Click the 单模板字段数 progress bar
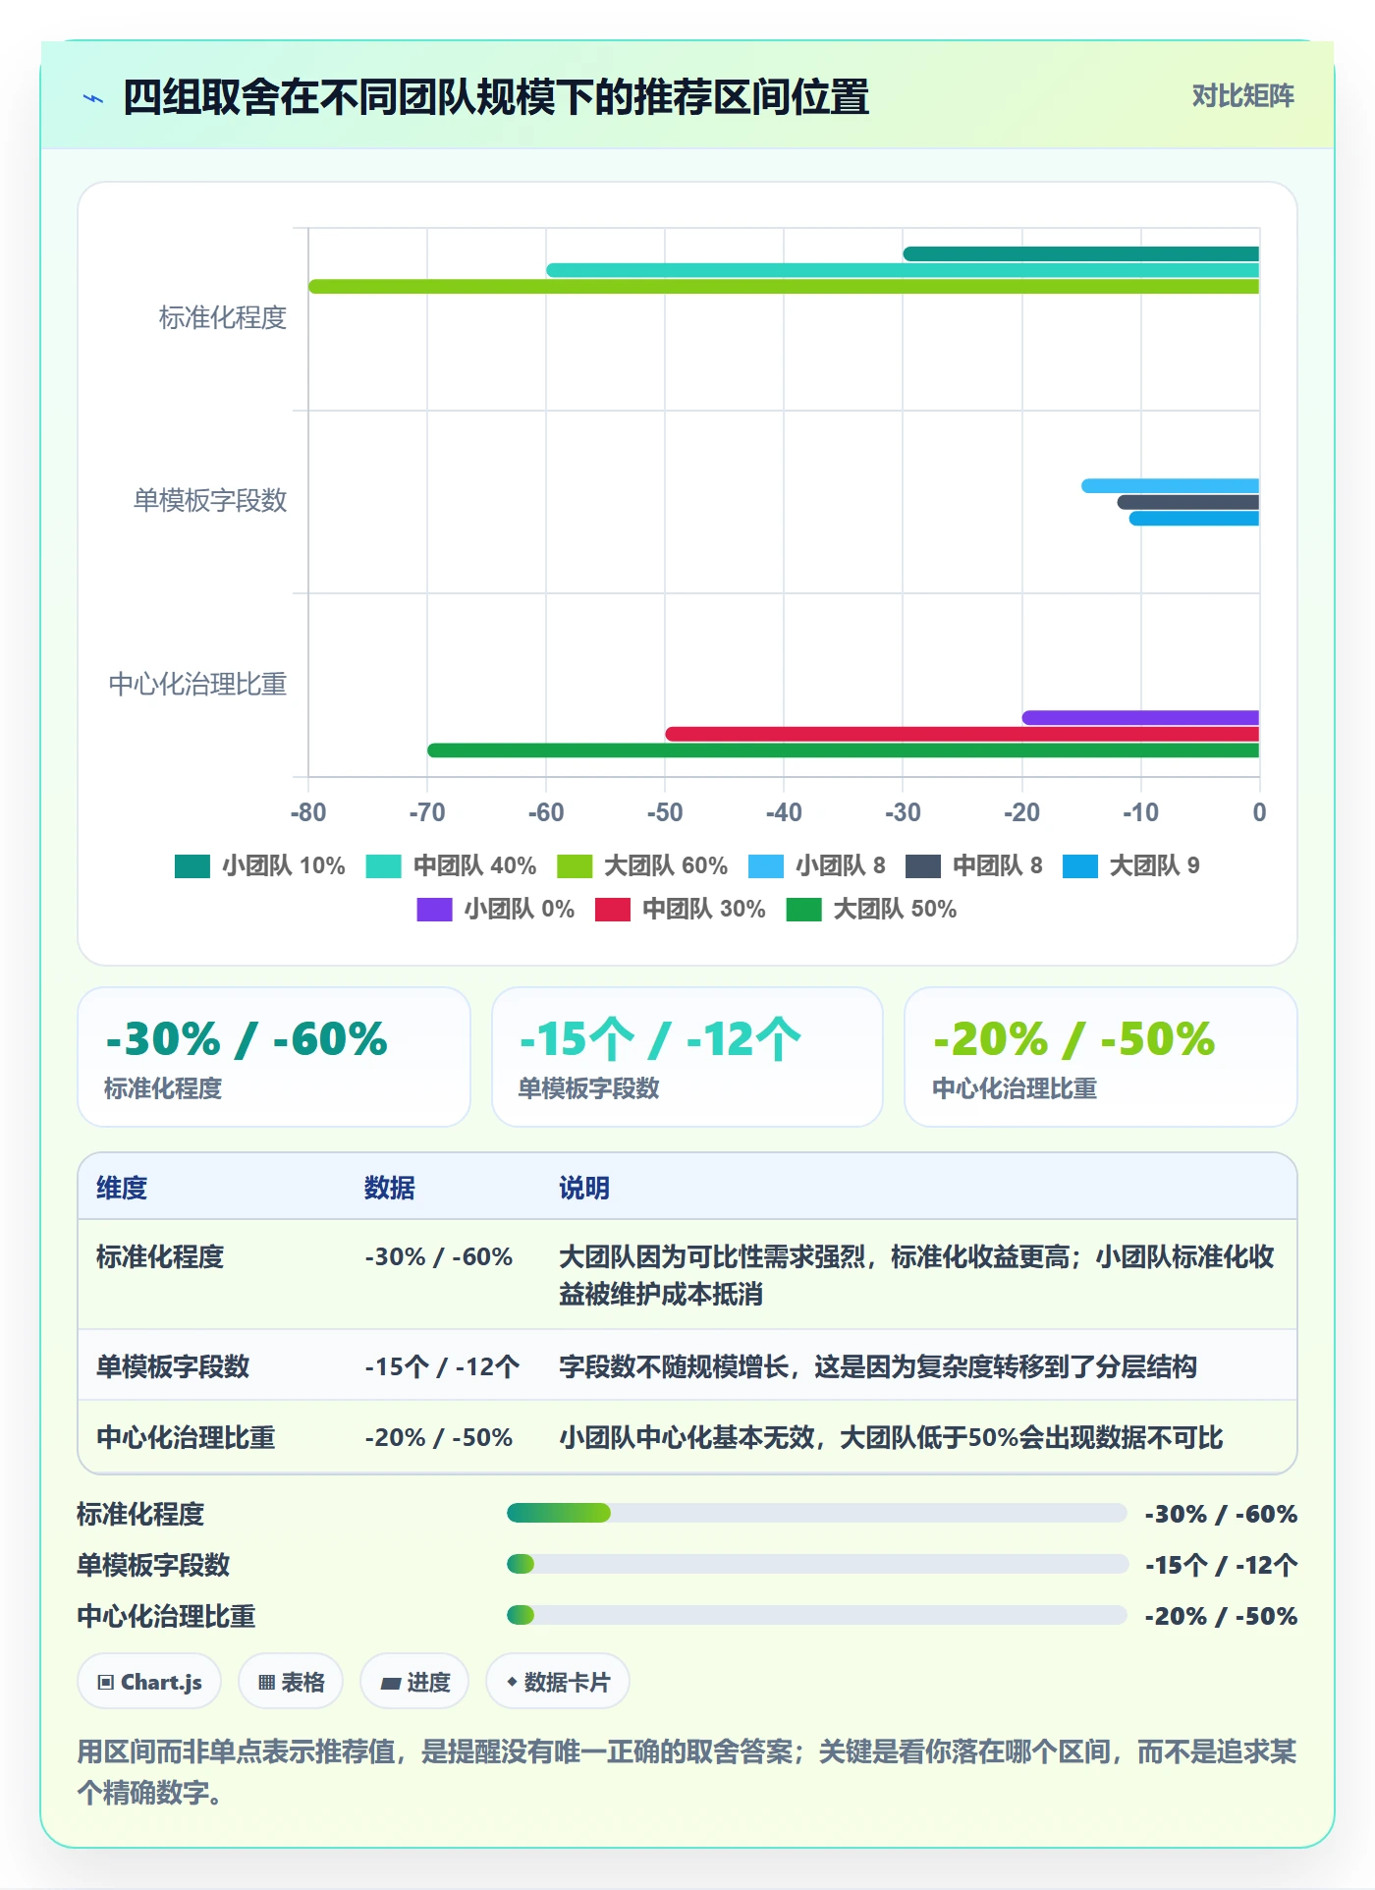The width and height of the screenshot is (1375, 1890). point(816,1564)
